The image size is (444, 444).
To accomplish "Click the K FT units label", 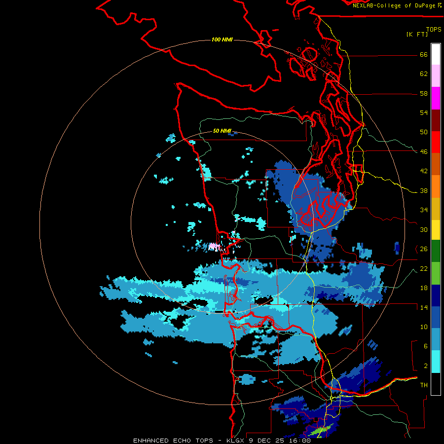I will pyautogui.click(x=417, y=34).
